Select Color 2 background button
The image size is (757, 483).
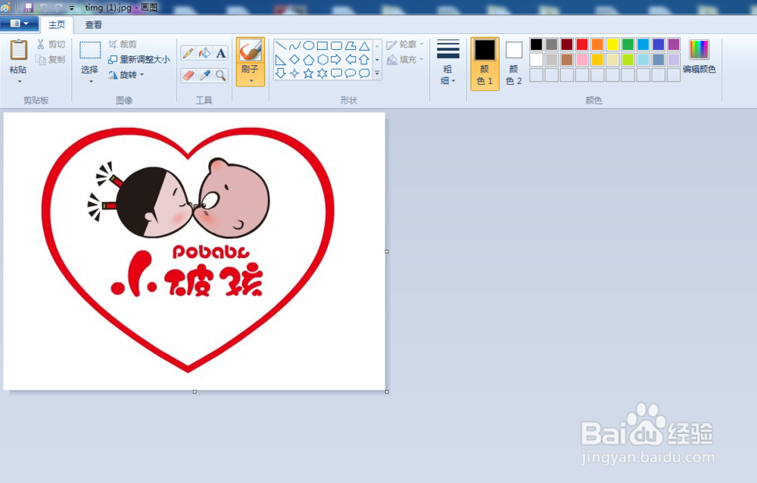[x=514, y=64]
